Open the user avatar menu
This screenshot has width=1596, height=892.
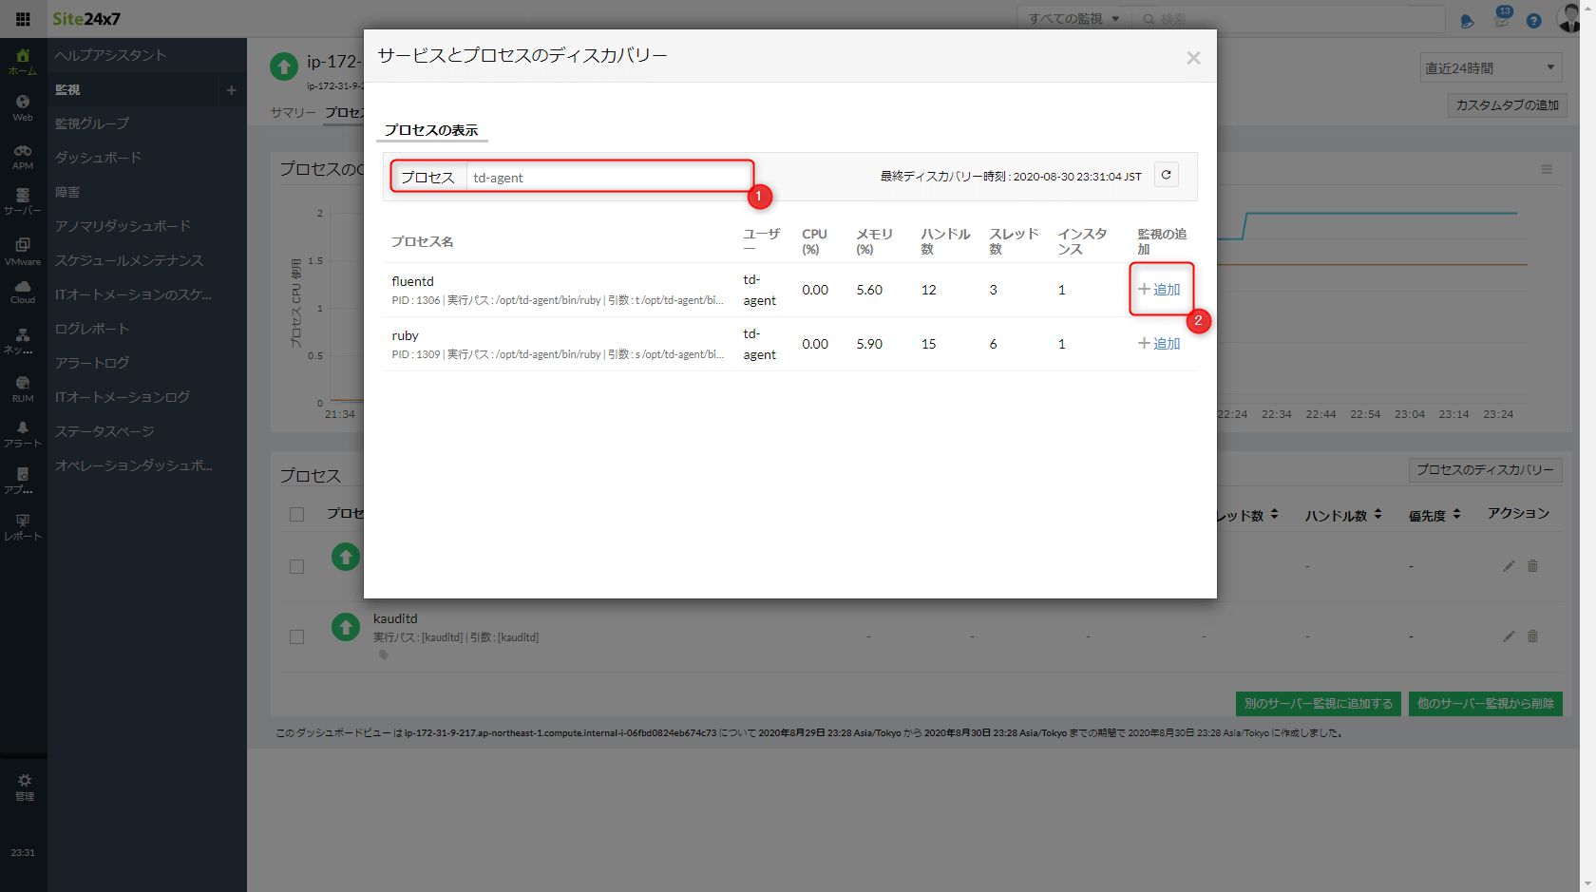pos(1569,17)
